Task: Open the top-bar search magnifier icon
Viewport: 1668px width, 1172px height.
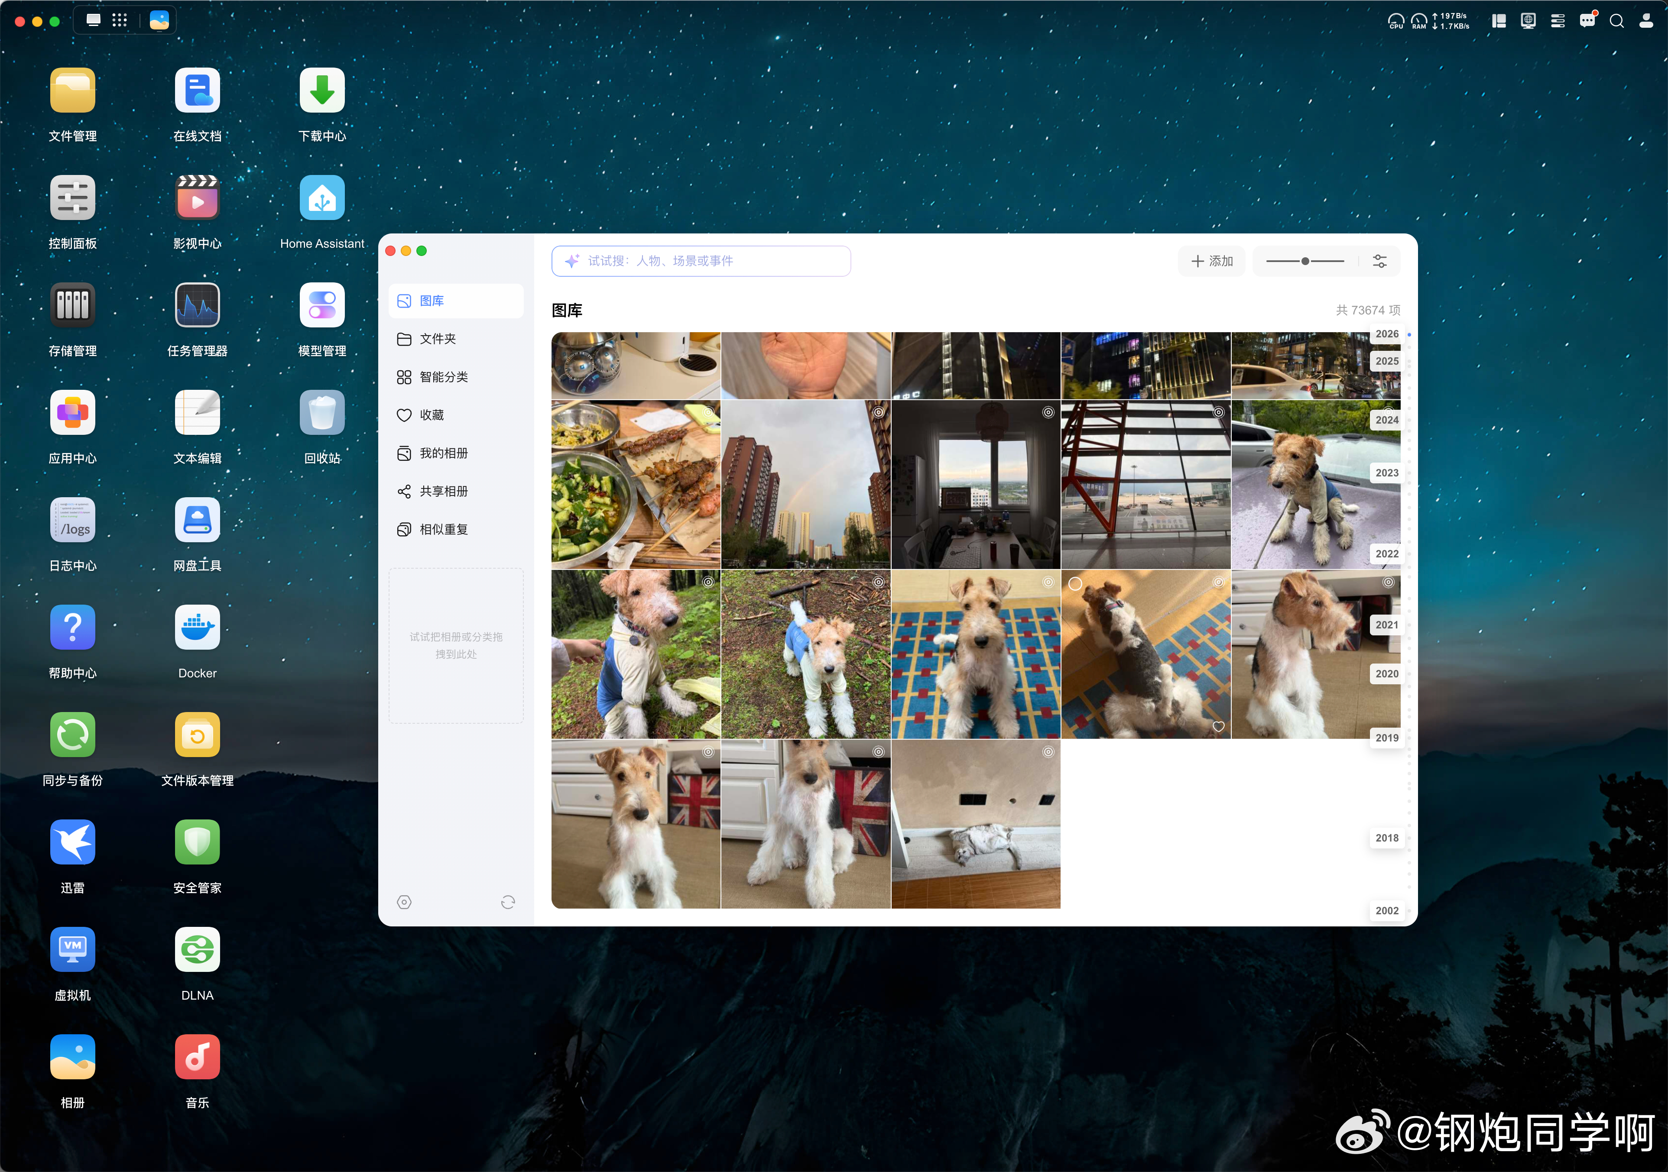Action: point(1616,21)
